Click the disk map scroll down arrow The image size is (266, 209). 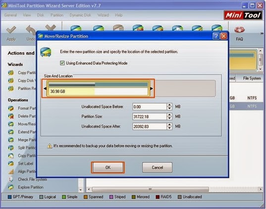261,69
